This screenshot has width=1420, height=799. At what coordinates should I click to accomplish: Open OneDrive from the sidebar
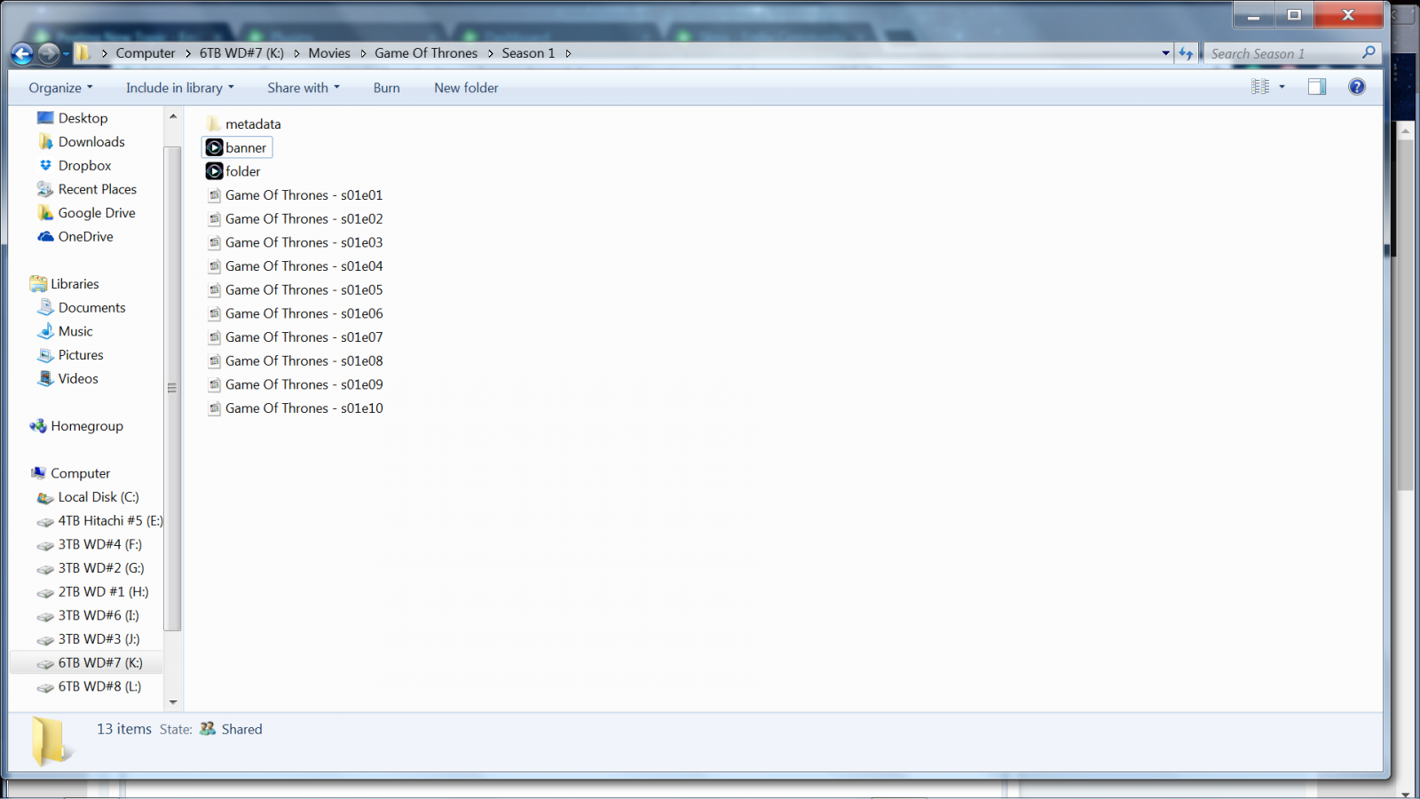click(x=85, y=236)
